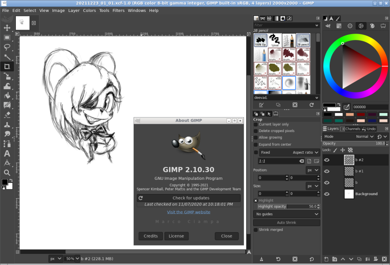Click the Edit brush icon
The width and height of the screenshot is (390, 265).
(x=261, y=105)
